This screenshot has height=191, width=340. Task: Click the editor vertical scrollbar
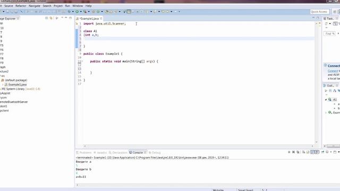pos(317,82)
